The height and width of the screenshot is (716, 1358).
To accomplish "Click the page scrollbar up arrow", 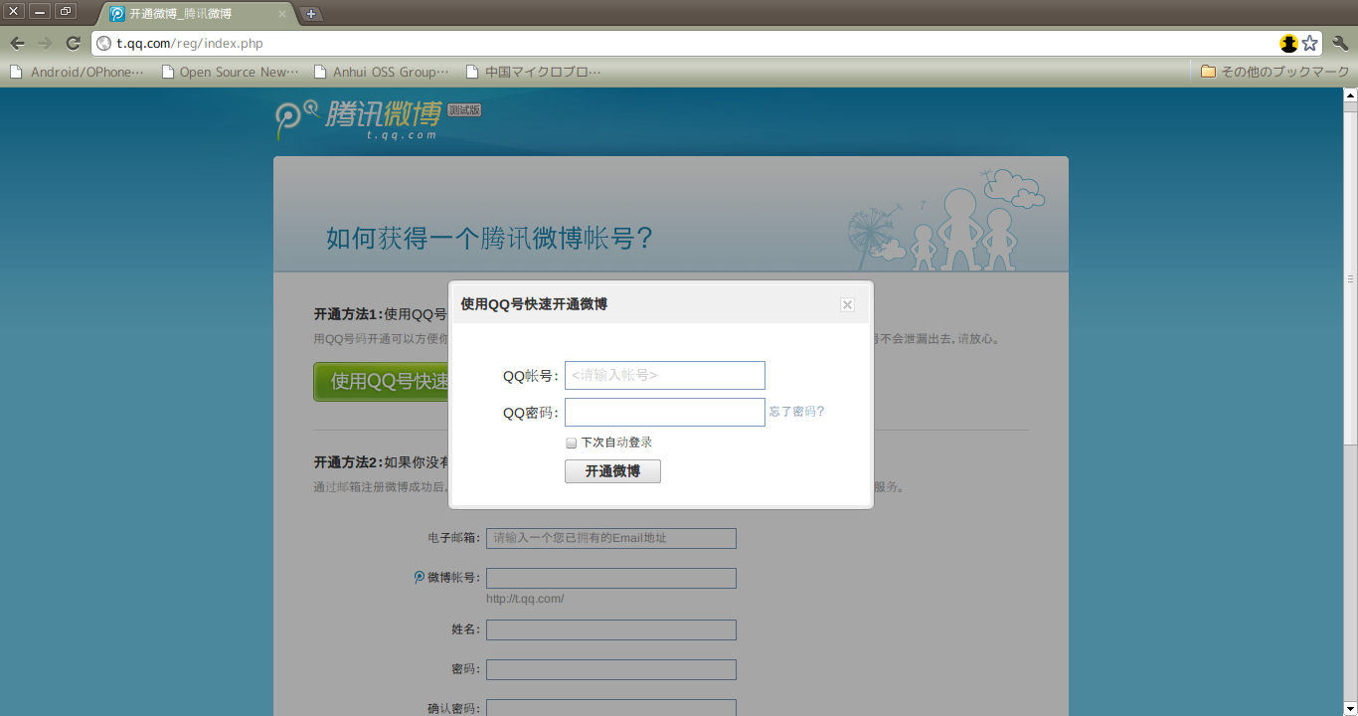I will [x=1350, y=95].
